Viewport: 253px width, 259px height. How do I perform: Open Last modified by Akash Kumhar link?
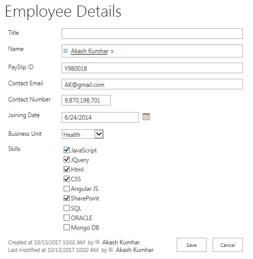[x=135, y=250]
